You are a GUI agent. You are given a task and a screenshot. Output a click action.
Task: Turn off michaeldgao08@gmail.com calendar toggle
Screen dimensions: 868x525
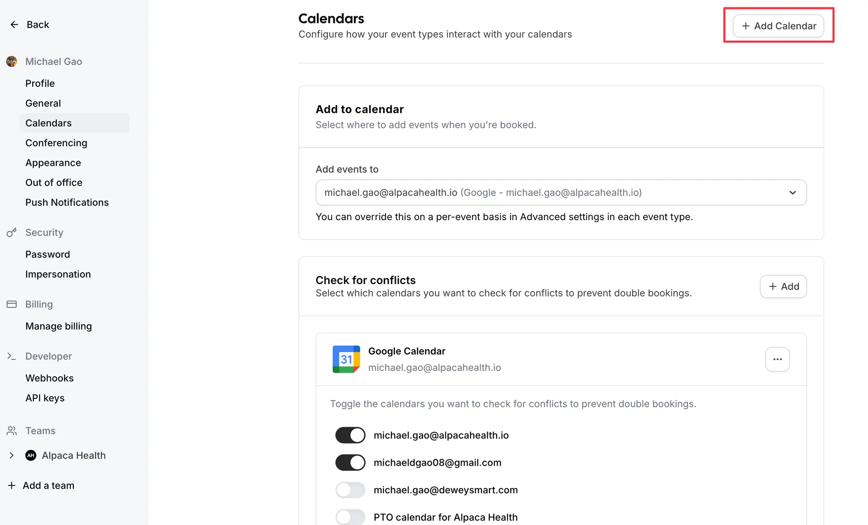point(350,462)
